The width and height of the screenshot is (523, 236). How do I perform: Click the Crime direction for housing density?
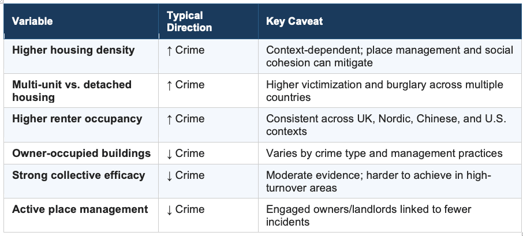coord(185,50)
